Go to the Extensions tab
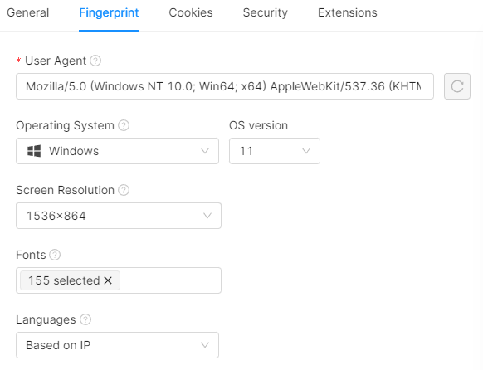The width and height of the screenshot is (483, 370). point(348,12)
